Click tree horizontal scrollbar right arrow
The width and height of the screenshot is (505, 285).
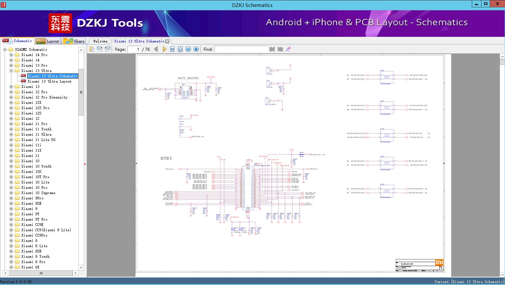coord(75,273)
